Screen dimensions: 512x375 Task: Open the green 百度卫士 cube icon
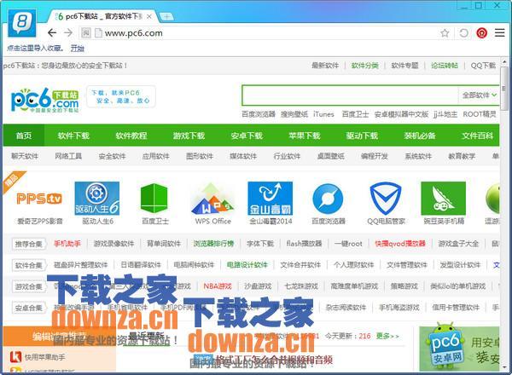tap(154, 199)
